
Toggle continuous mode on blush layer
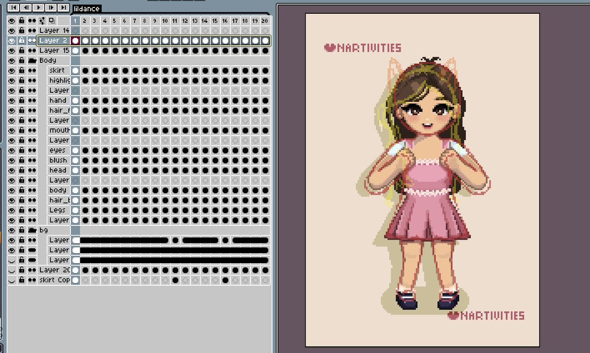(32, 161)
